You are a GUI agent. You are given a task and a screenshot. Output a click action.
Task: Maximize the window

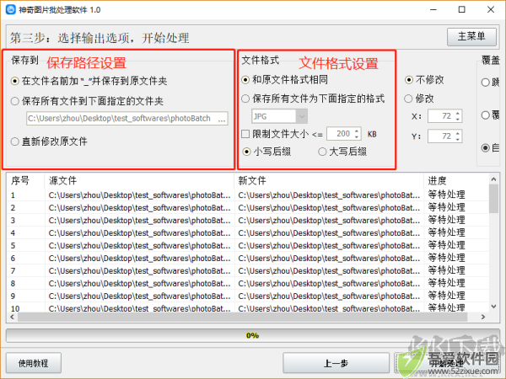tap(462, 9)
